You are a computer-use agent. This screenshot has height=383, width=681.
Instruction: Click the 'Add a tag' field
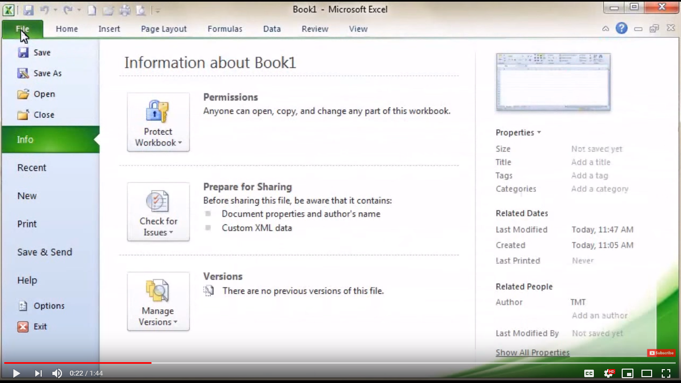pyautogui.click(x=590, y=176)
